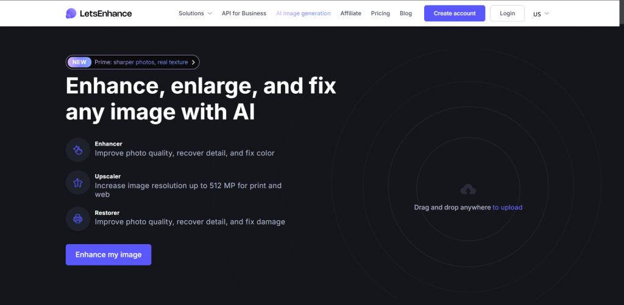
Task: Click the Create account button
Action: point(455,13)
